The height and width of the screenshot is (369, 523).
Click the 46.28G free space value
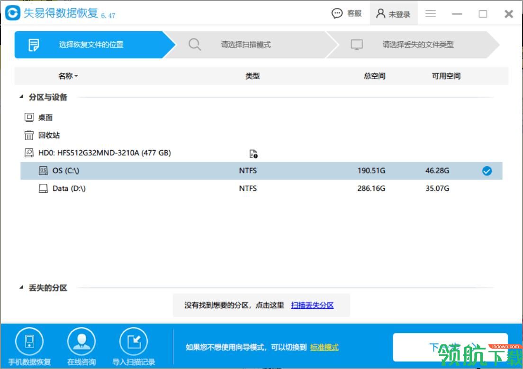click(437, 171)
